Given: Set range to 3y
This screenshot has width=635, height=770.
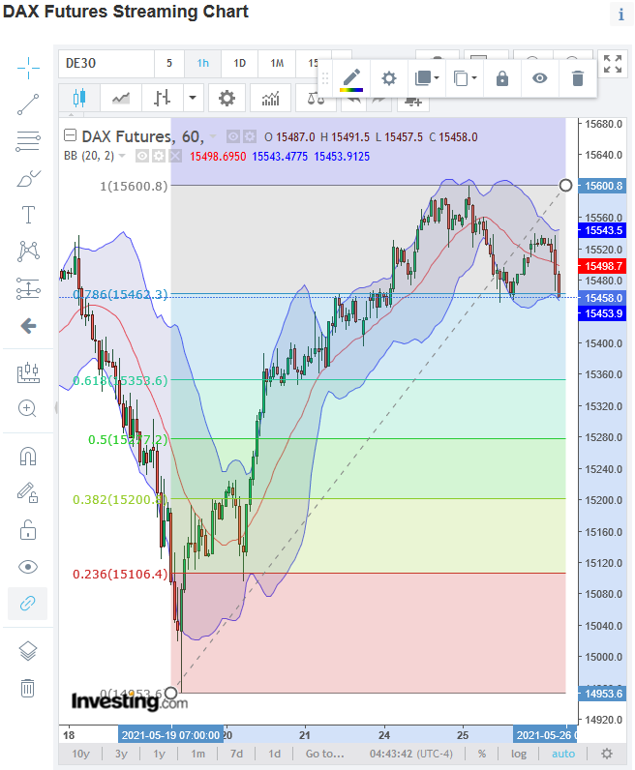Looking at the screenshot, I should pyautogui.click(x=121, y=754).
